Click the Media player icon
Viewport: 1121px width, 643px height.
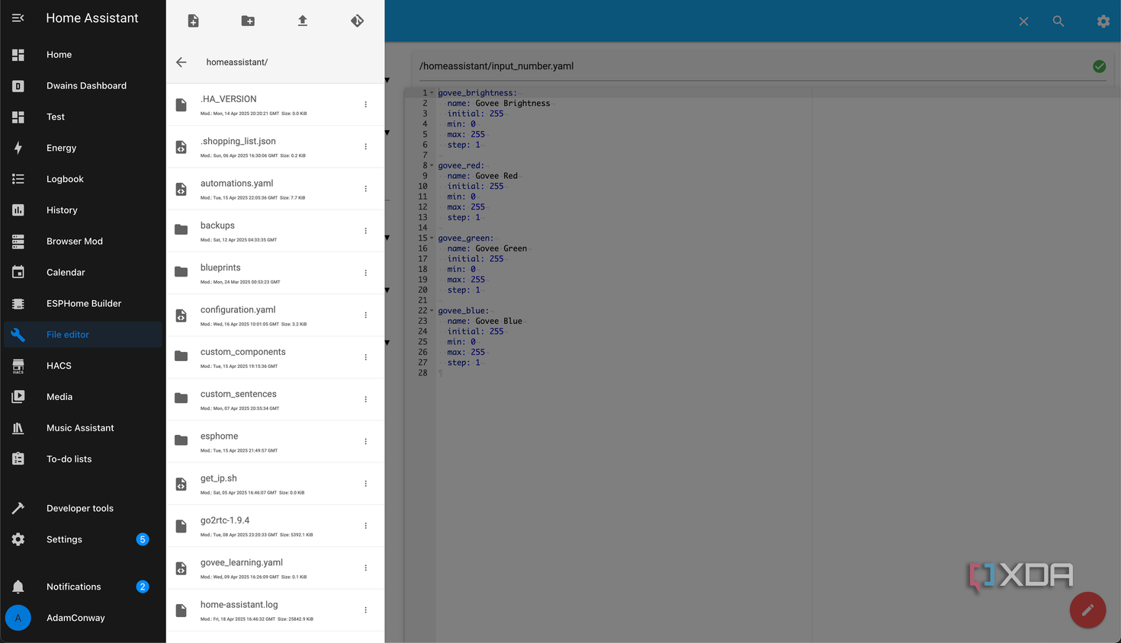18,397
